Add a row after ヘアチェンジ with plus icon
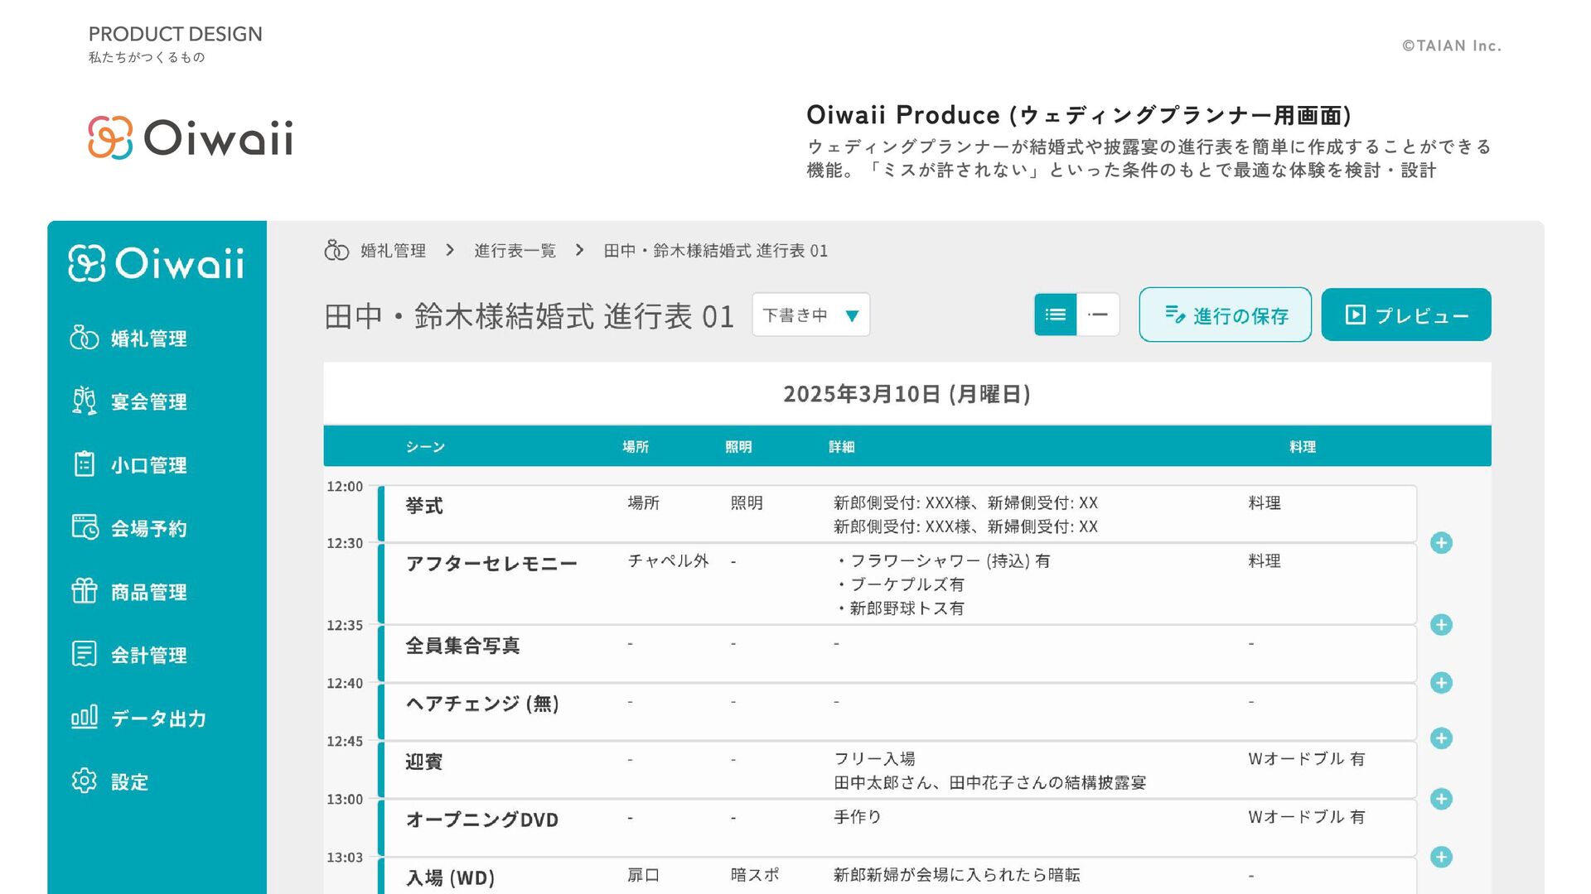1591x894 pixels. tap(1441, 738)
